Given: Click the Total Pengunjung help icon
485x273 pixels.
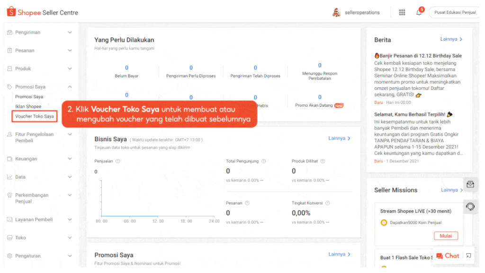Looking at the screenshot, I should (x=263, y=162).
